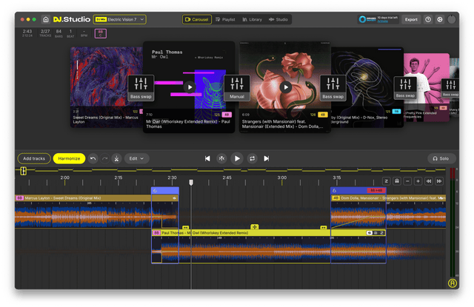This screenshot has height=307, width=474.
Task: Click the undo arrow icon
Action: pyautogui.click(x=93, y=158)
